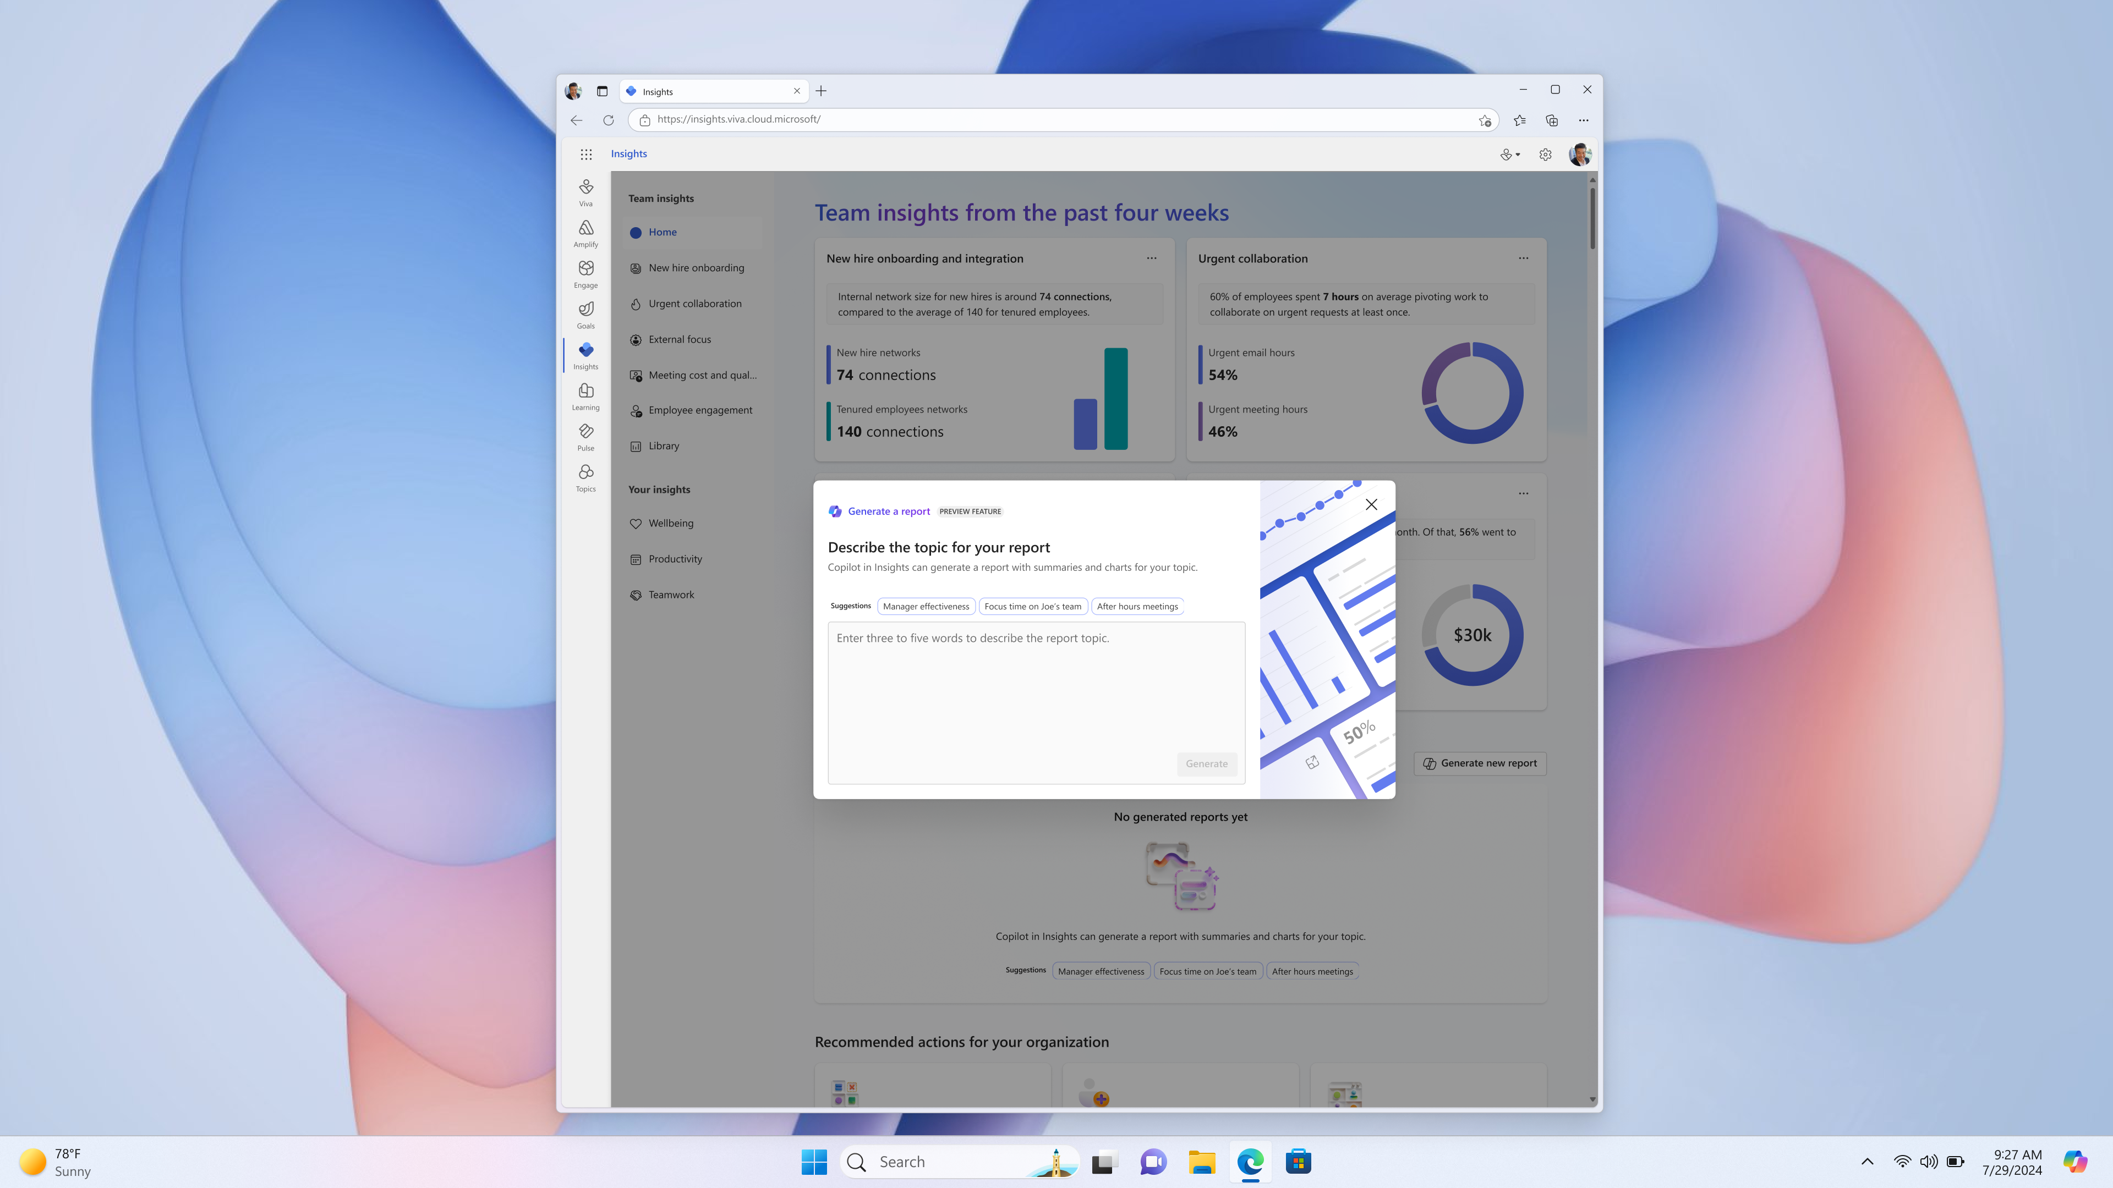Open the Viva dropdown in Insights header

(x=1510, y=154)
